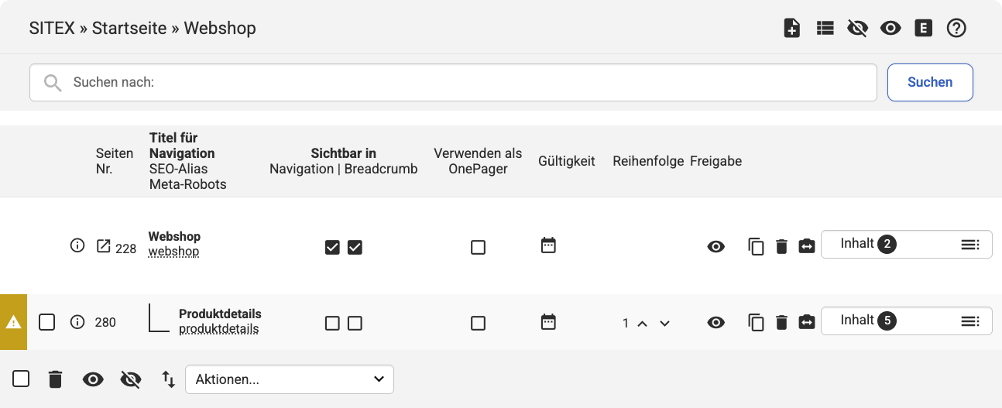
Task: Focus the Suchen nach search field
Action: coord(453,82)
